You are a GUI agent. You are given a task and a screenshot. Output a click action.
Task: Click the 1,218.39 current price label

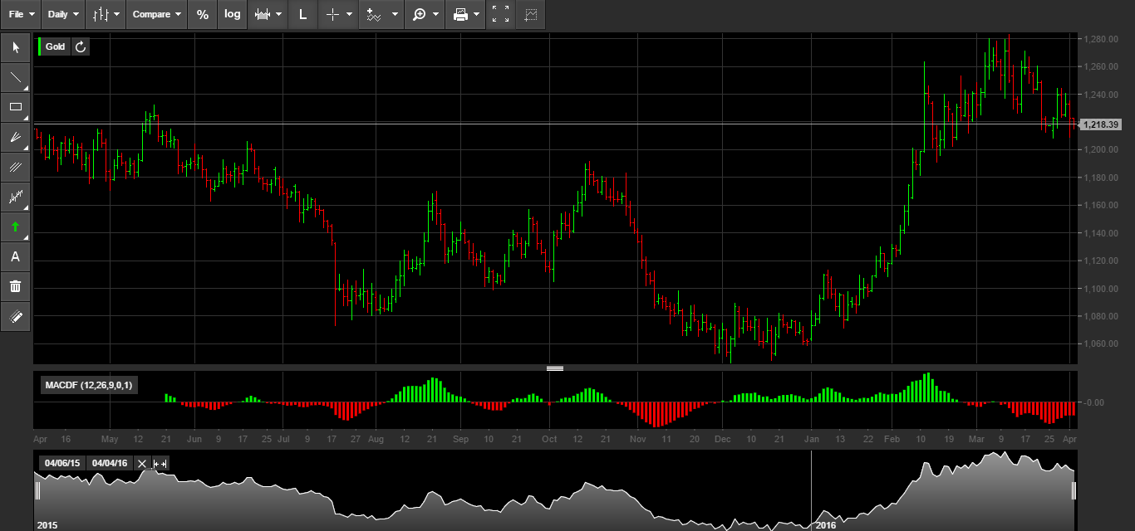pos(1102,124)
